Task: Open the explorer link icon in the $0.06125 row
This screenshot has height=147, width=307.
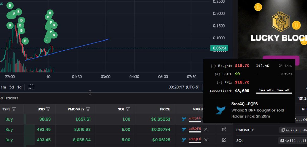Action: click(224, 140)
